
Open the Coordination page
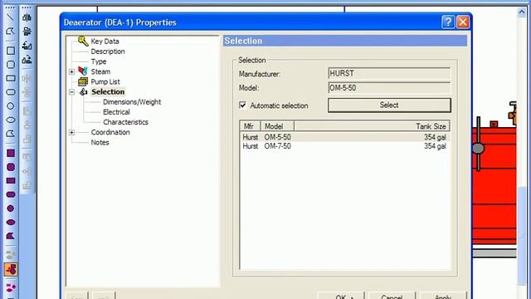click(x=110, y=132)
